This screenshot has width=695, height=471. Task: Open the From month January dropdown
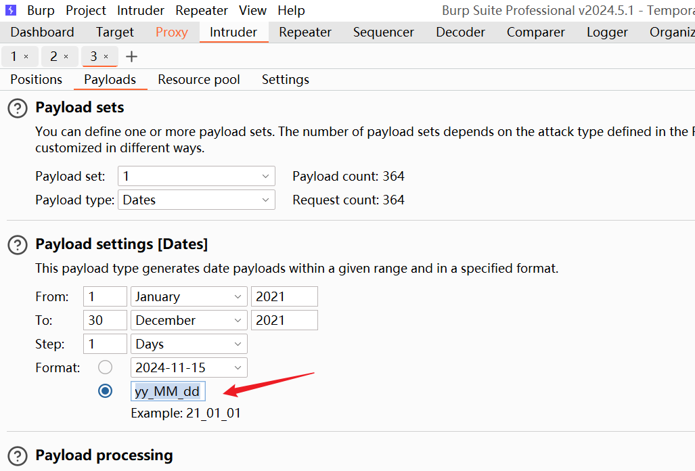(x=189, y=296)
